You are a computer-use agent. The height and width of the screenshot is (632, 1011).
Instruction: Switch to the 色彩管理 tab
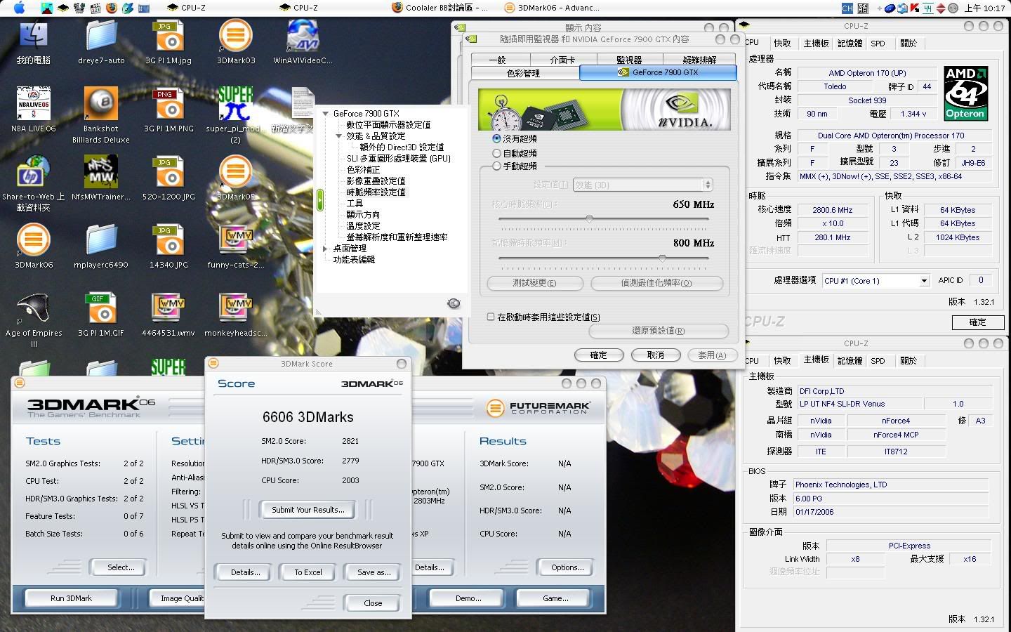point(524,73)
